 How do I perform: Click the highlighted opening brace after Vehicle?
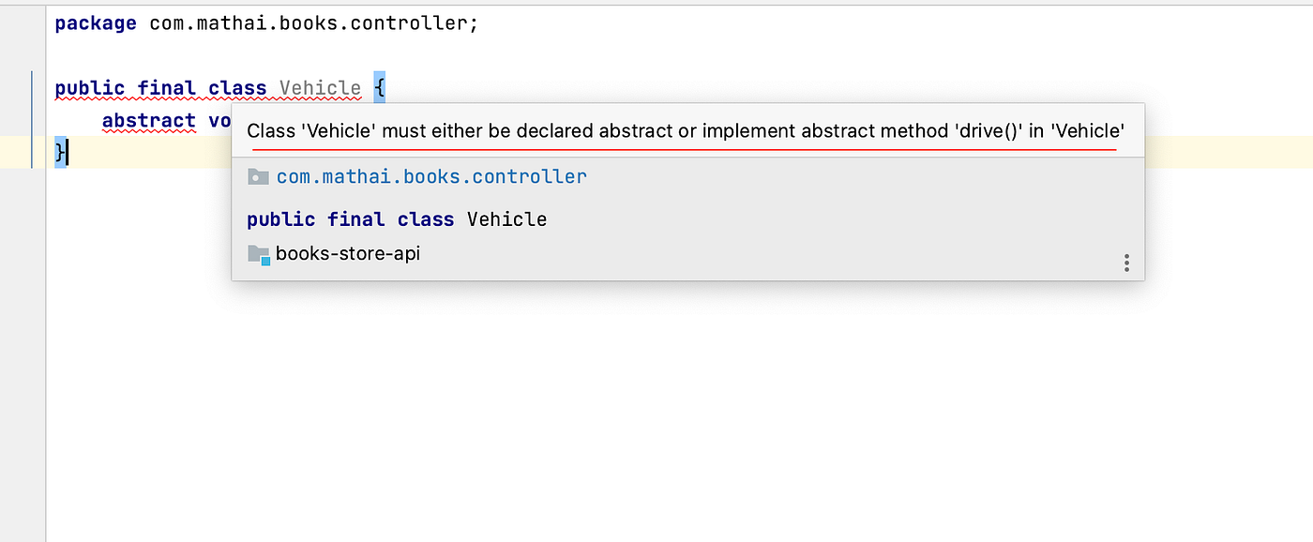pos(379,88)
